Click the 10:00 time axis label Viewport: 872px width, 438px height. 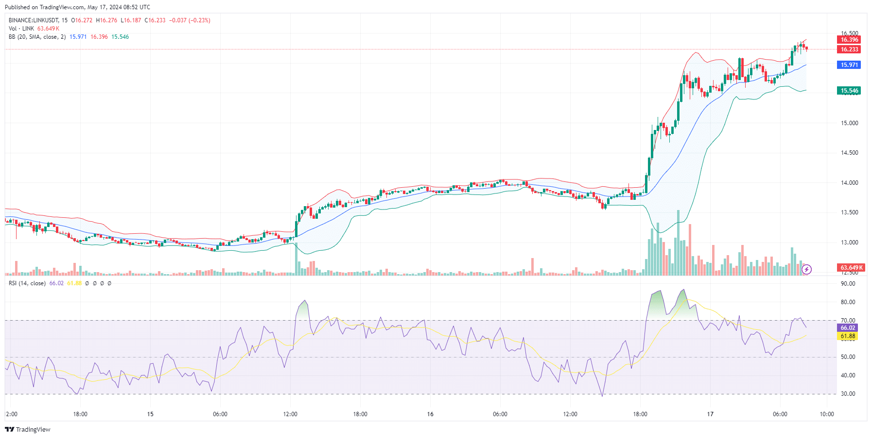click(827, 414)
